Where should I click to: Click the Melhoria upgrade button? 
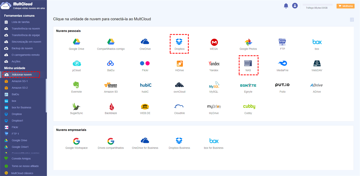tap(346, 6)
